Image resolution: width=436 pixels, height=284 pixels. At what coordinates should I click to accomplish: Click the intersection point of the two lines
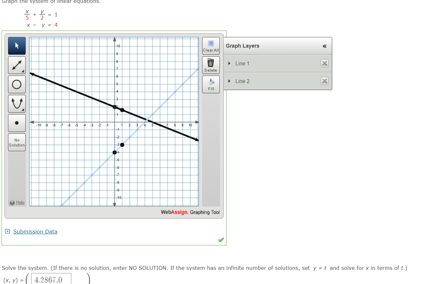click(147, 120)
